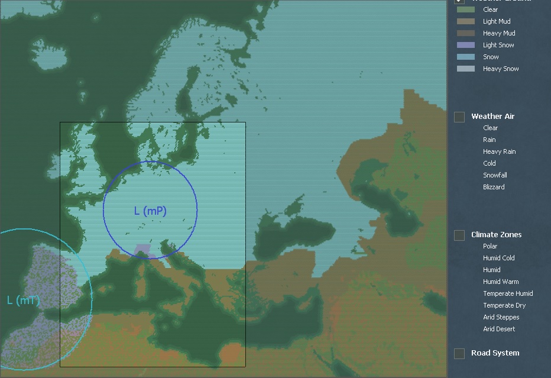551x378 pixels.
Task: Click the Temperate Dry climate label
Action: tap(504, 305)
